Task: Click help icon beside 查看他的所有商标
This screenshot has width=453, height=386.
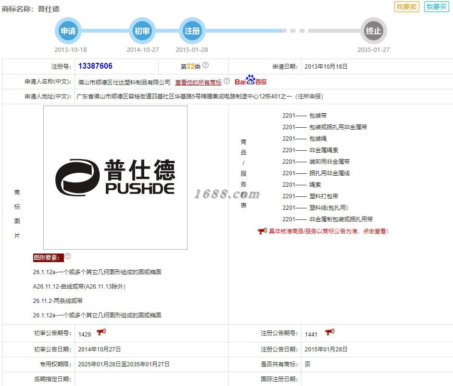Action: pos(227,81)
